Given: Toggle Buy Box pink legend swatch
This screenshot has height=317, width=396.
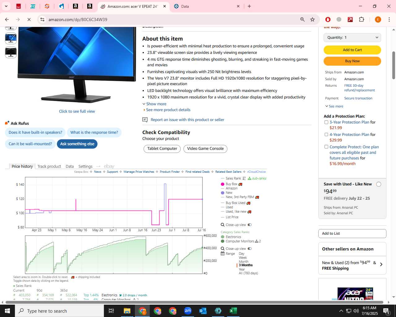Looking at the screenshot, I should point(222,184).
